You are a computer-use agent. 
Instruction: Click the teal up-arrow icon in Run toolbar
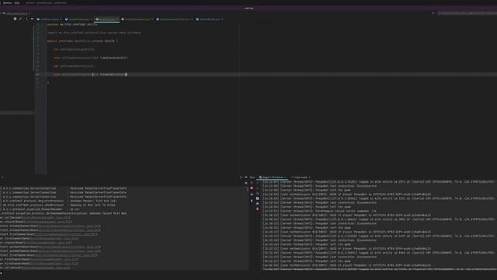coord(257,204)
